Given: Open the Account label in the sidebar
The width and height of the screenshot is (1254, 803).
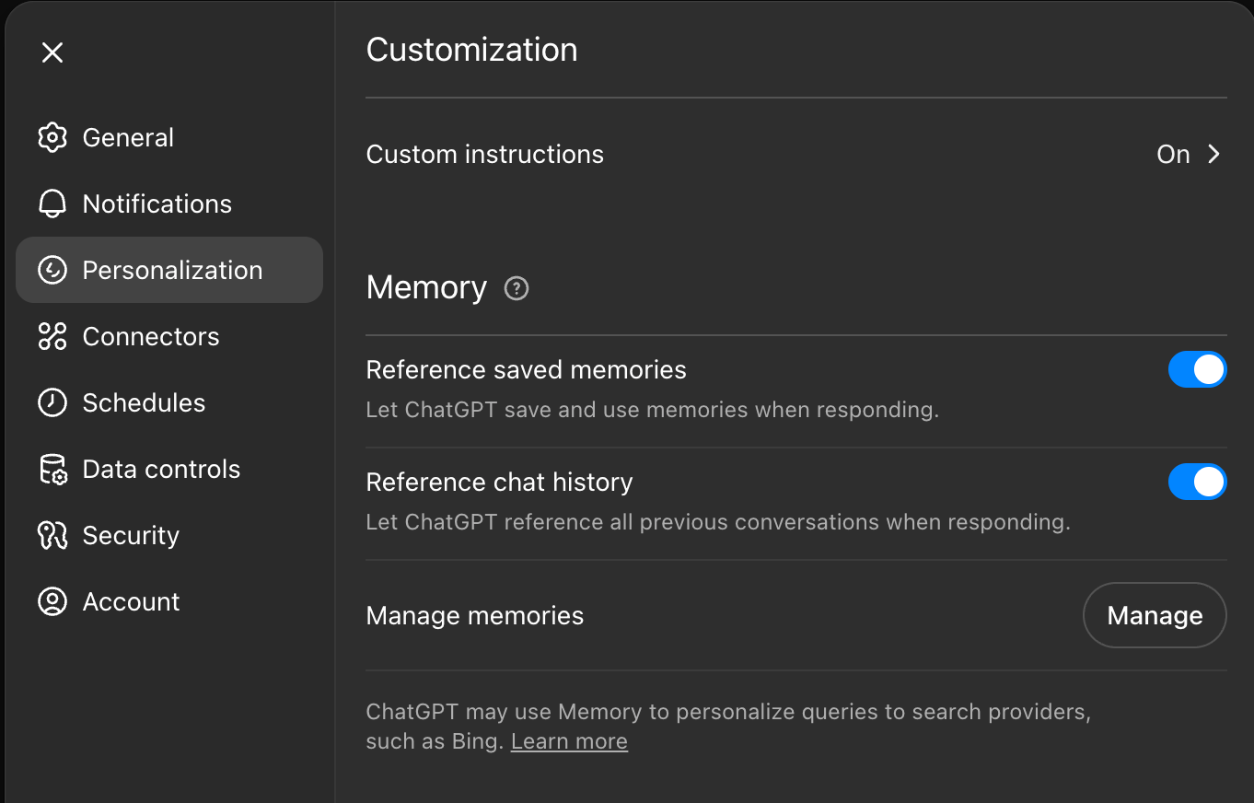Looking at the screenshot, I should point(131,601).
